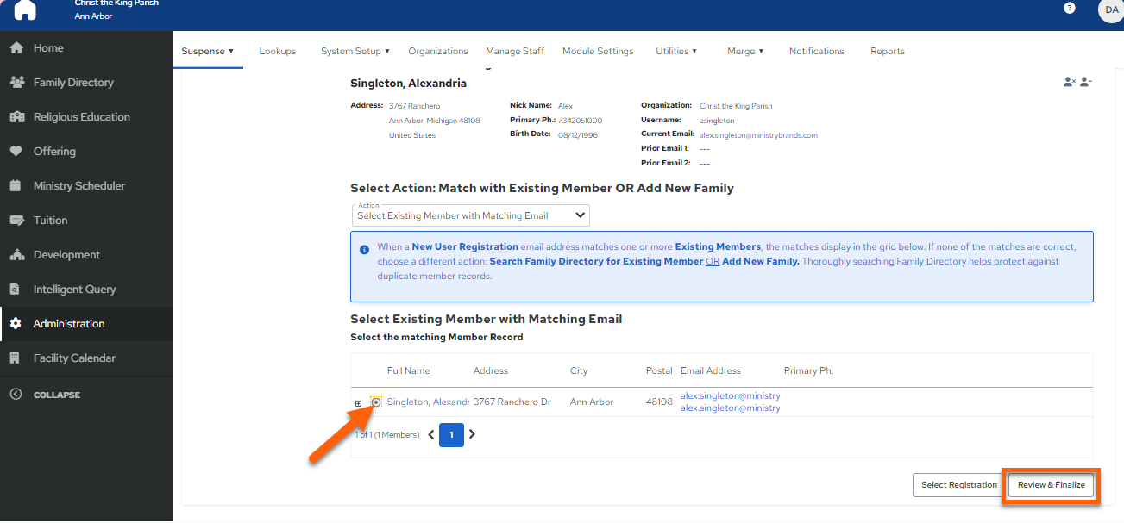Click the username asingleton value
This screenshot has width=1124, height=523.
(717, 121)
